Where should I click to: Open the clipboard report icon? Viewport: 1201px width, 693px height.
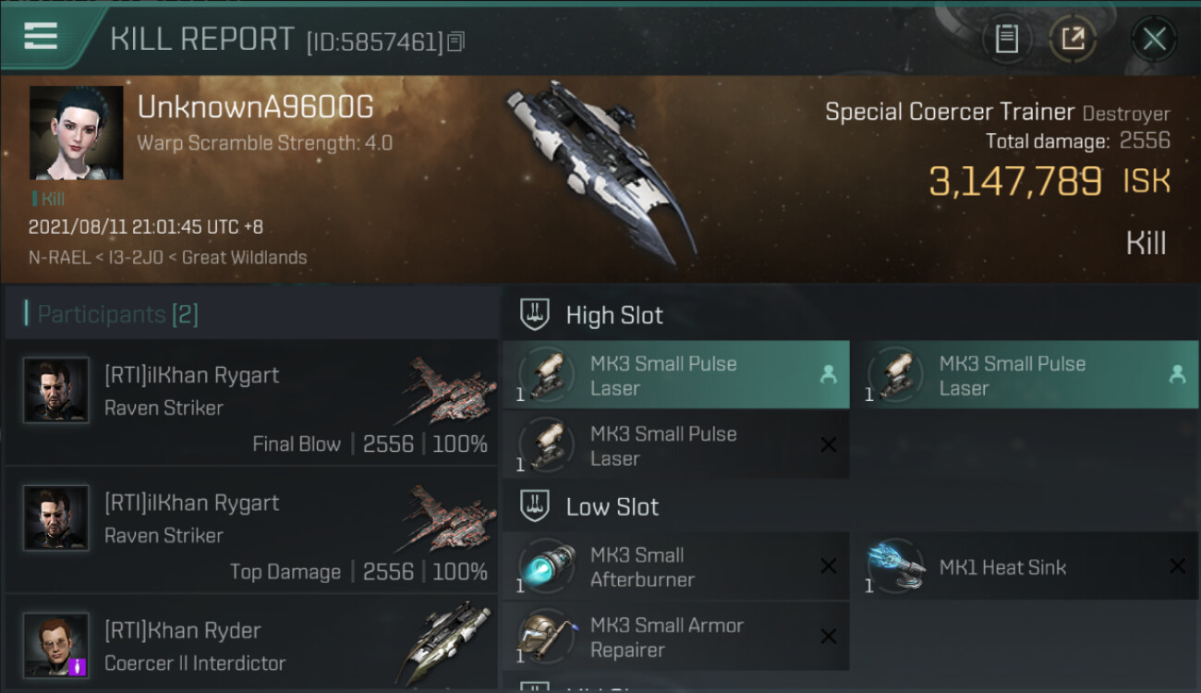pos(1006,39)
